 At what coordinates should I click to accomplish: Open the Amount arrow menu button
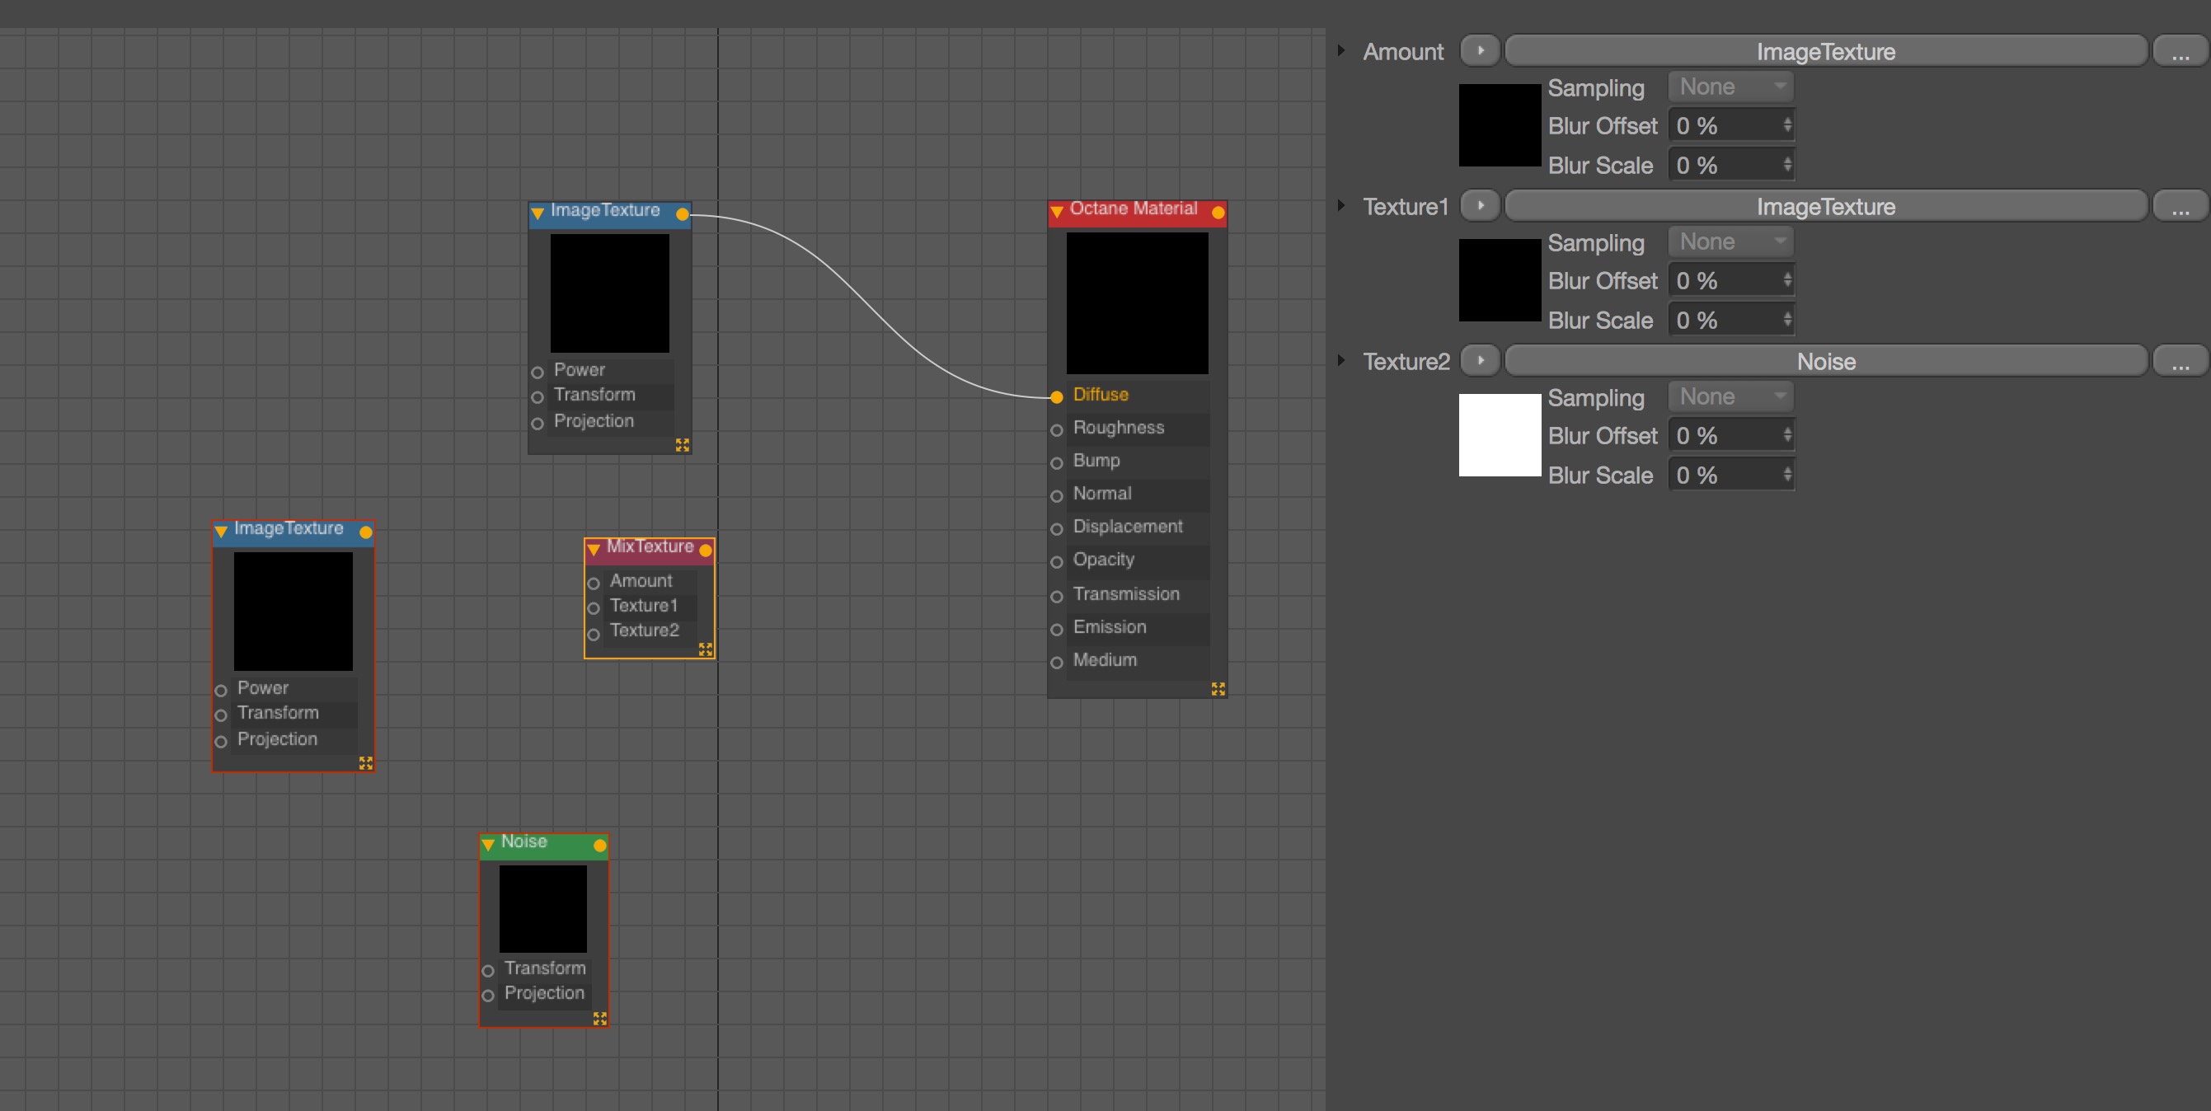pyautogui.click(x=1480, y=50)
